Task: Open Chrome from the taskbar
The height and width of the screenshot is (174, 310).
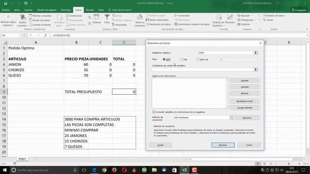Action: pos(104,170)
